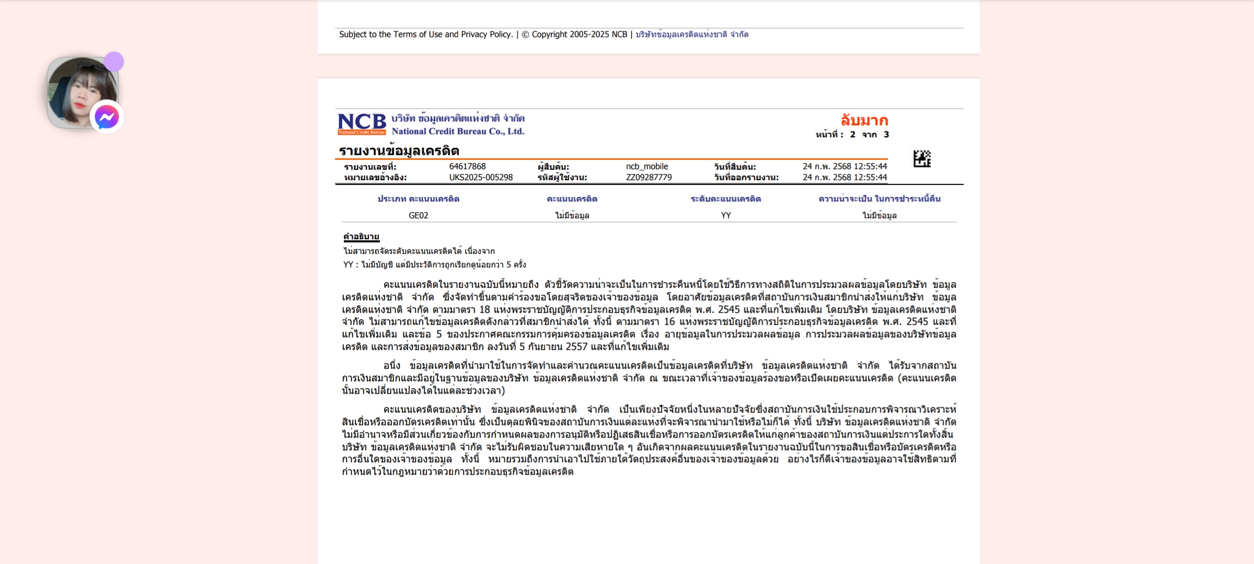Click the หมายเลขอ้างอิง label
Screen dimensions: 1254x564
(375, 178)
